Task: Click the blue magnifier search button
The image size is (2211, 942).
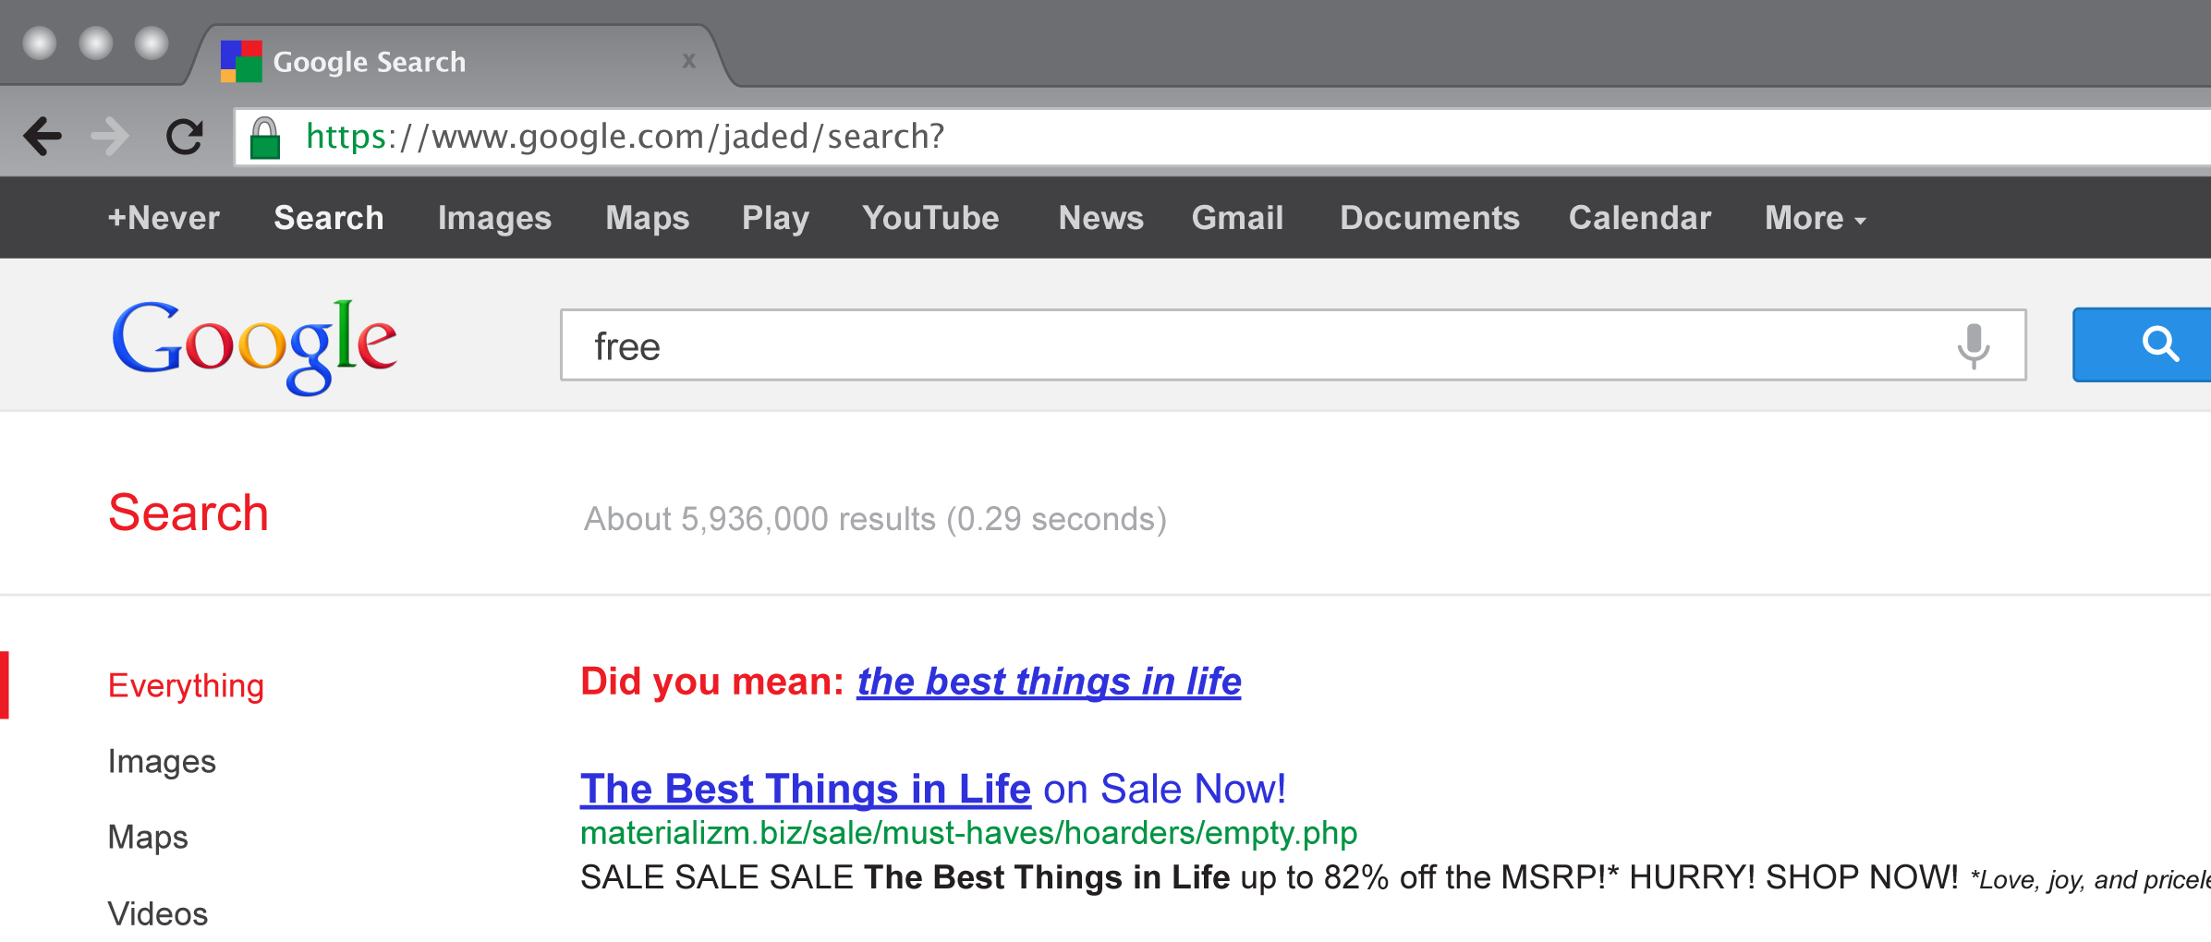Action: [2142, 344]
